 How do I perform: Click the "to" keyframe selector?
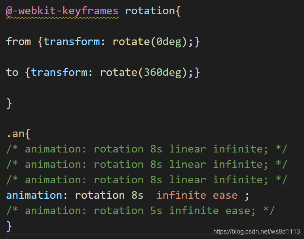pyautogui.click(x=12, y=73)
